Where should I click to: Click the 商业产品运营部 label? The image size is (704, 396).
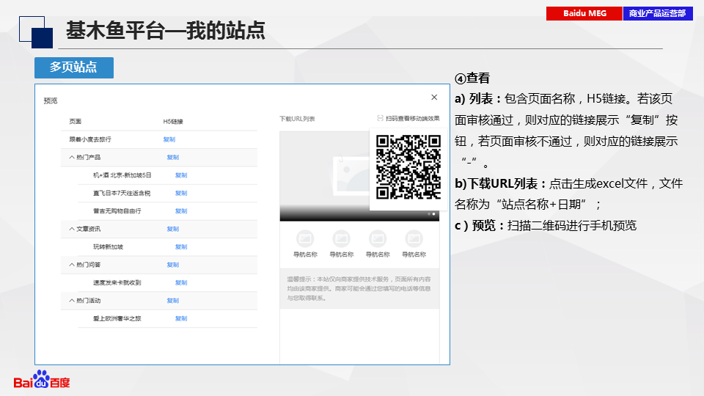click(x=657, y=14)
